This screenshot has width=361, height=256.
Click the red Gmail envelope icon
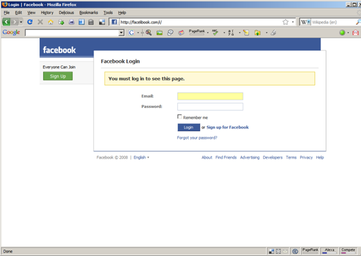(355, 33)
